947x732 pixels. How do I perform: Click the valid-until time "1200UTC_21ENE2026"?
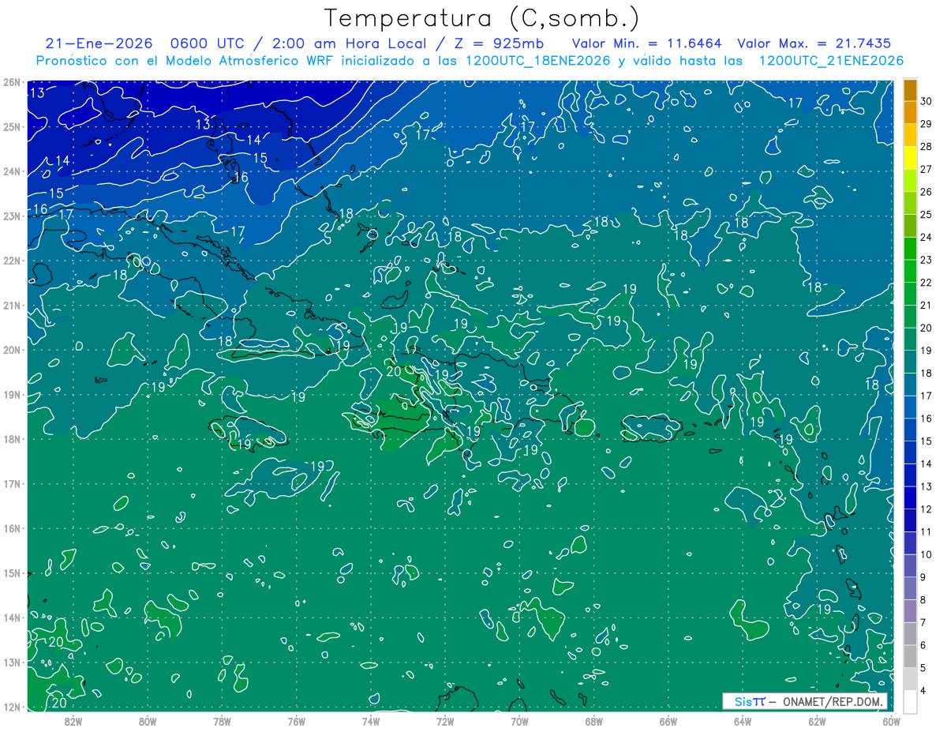tap(831, 61)
